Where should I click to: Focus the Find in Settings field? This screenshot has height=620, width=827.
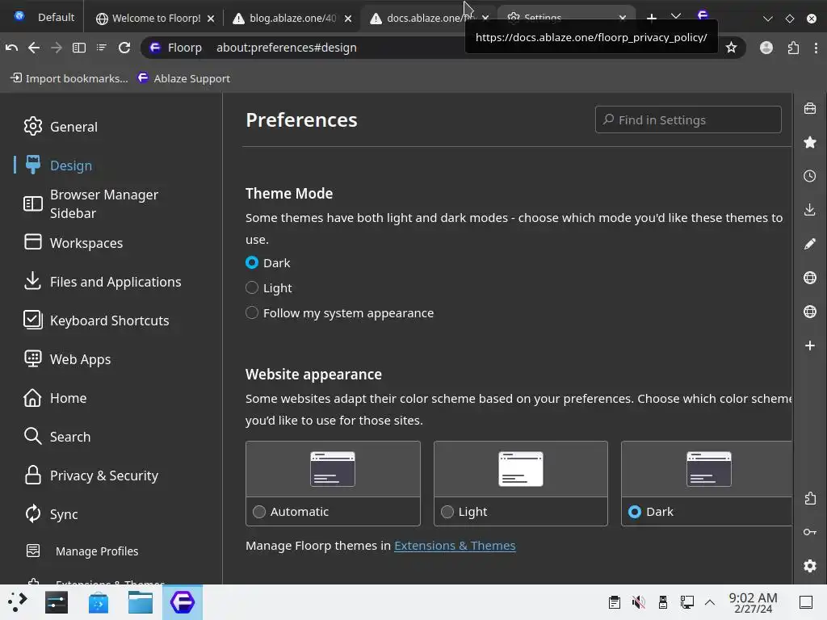point(688,119)
